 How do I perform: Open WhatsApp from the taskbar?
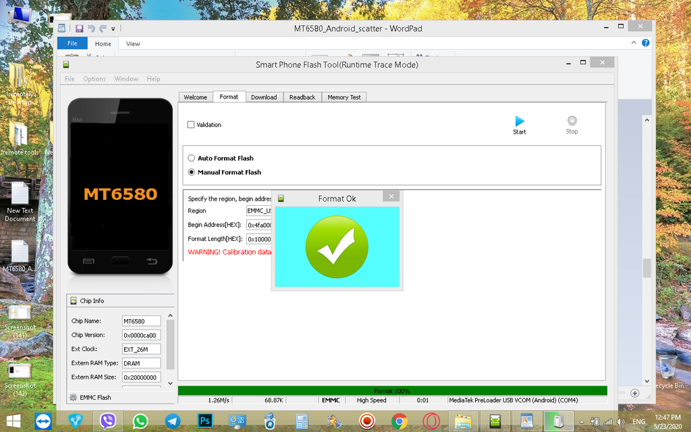(x=140, y=421)
